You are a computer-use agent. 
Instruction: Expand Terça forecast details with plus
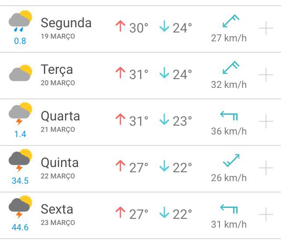(266, 75)
